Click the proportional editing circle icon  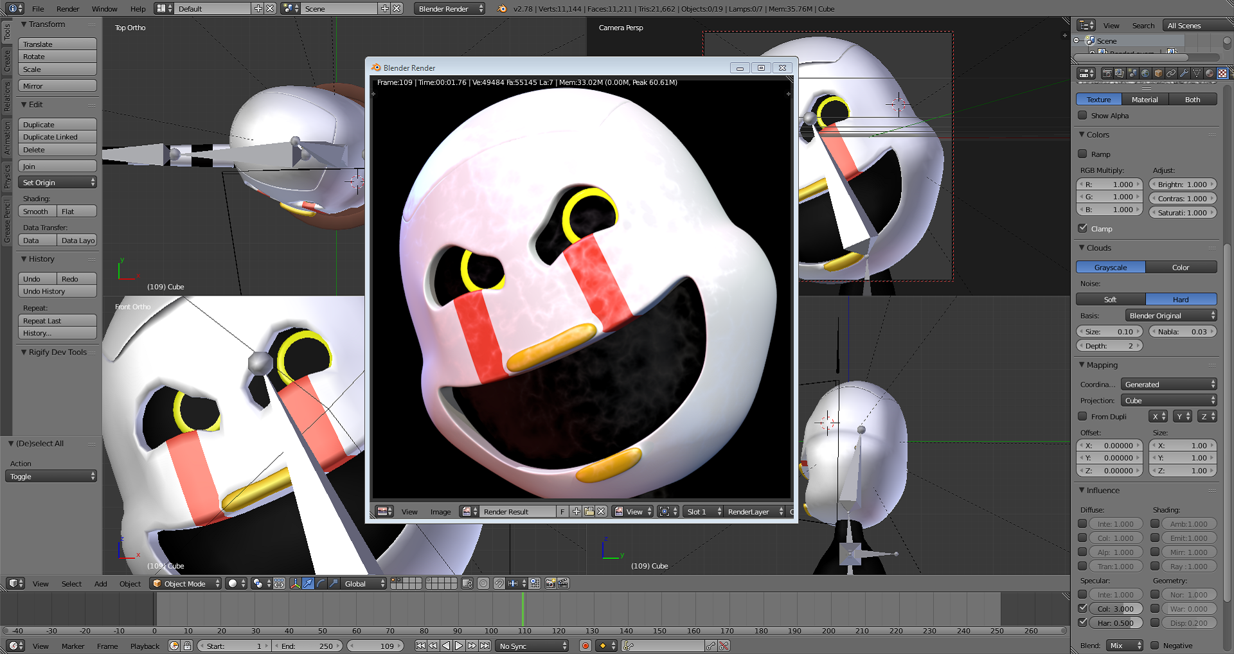click(x=483, y=583)
